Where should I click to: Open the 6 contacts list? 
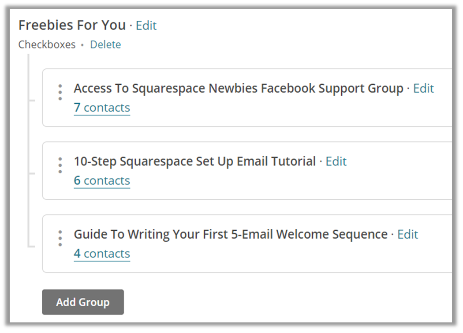[102, 181]
